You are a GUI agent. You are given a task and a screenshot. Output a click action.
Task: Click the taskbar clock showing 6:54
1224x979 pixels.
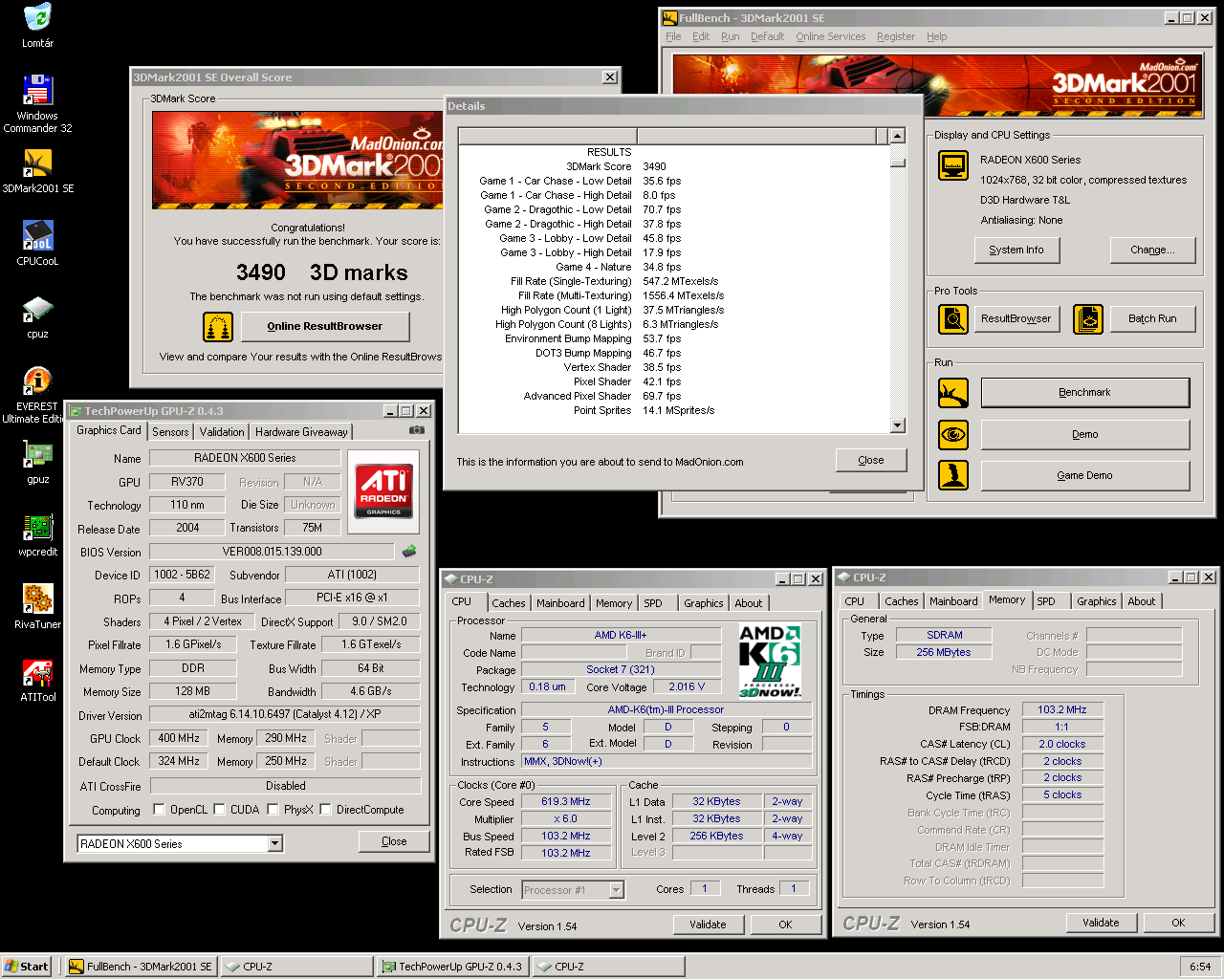1200,967
